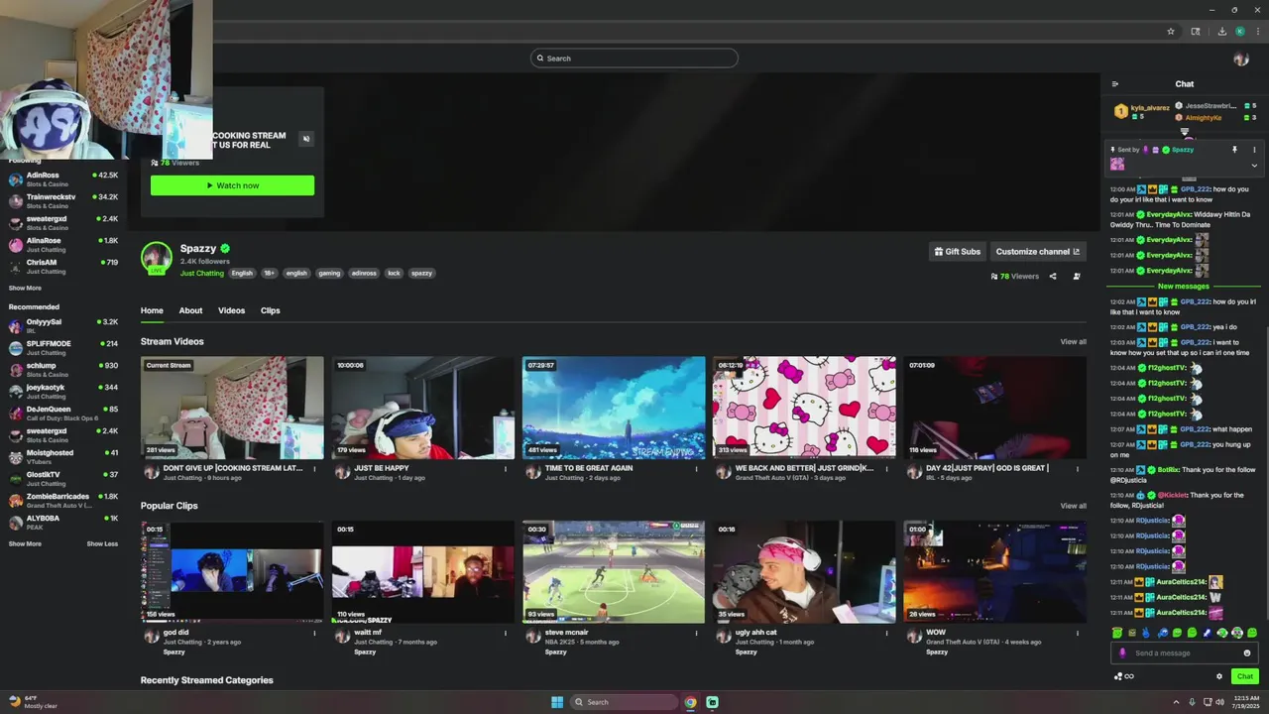Click the green Watch now button
The width and height of the screenshot is (1269, 714).
[232, 185]
